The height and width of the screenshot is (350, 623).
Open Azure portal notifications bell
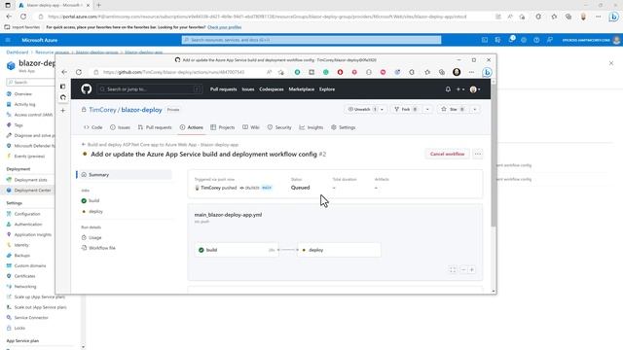[x=510, y=40]
